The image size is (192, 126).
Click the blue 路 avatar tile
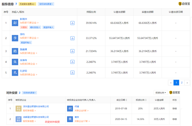pyautogui.click(x=15, y=51)
